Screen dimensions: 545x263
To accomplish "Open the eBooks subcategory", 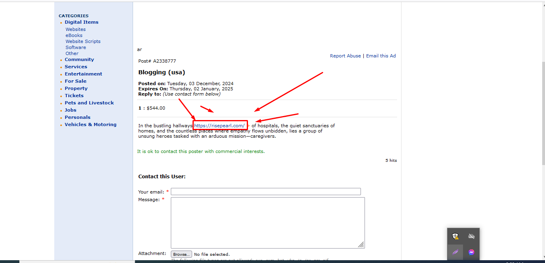I will point(74,35).
